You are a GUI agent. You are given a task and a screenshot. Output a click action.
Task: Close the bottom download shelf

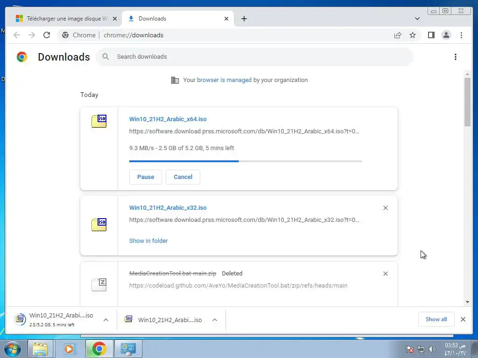pos(463,319)
